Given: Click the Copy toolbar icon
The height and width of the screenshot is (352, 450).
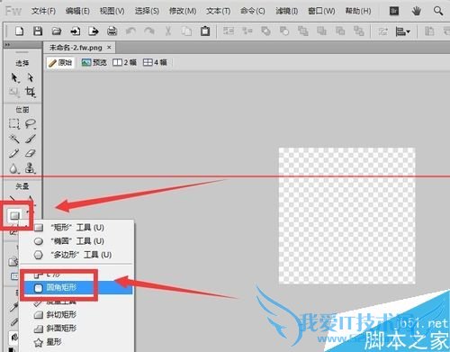Looking at the screenshot, I should click(186, 31).
